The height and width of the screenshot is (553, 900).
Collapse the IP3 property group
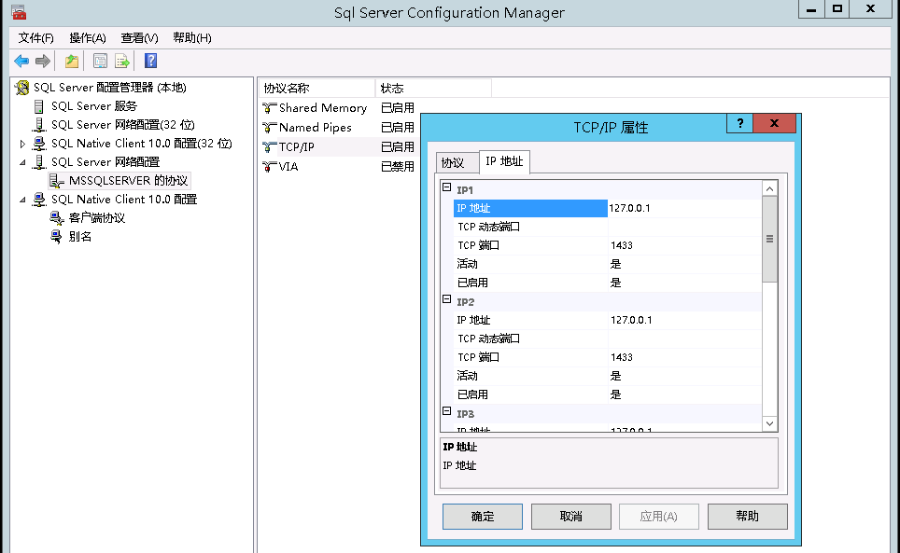coord(446,411)
